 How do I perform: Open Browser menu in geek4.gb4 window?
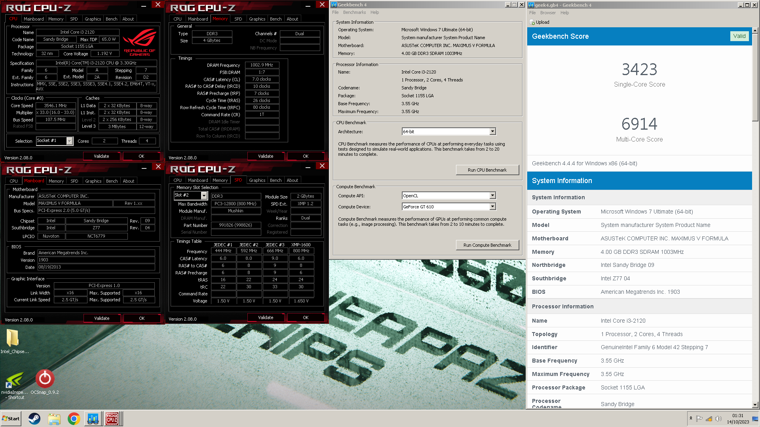548,13
